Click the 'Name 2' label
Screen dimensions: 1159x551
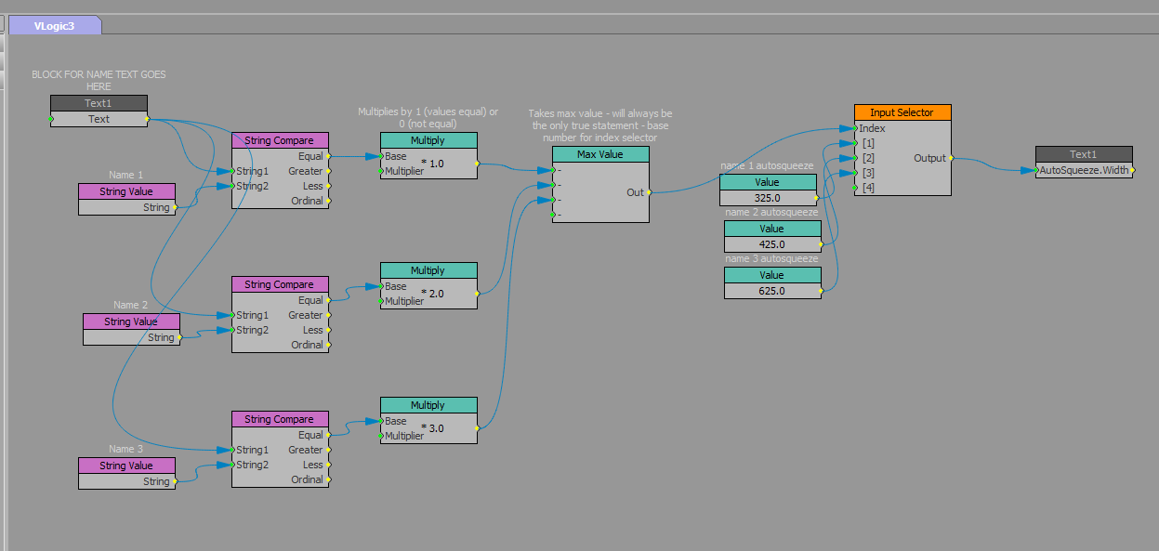click(x=131, y=305)
